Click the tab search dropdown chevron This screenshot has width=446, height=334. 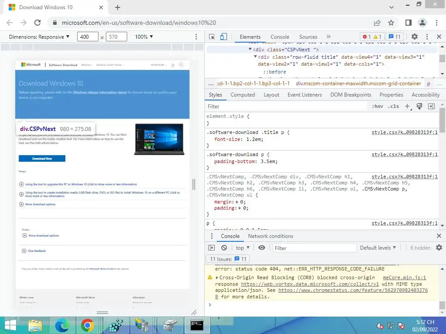pos(392,7)
